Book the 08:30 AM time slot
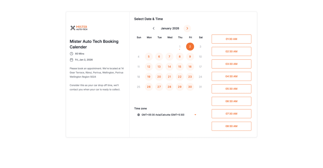 231,126
